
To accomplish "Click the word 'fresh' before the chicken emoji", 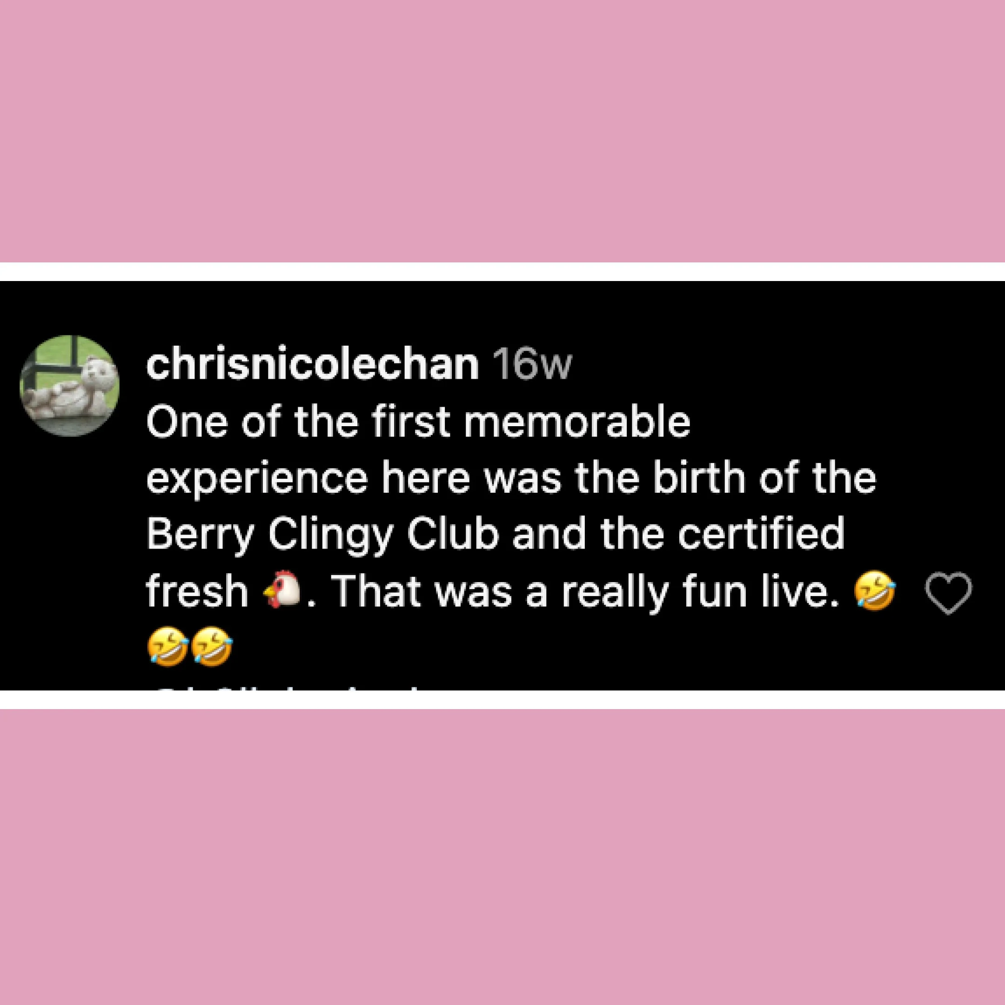I will pos(197,593).
